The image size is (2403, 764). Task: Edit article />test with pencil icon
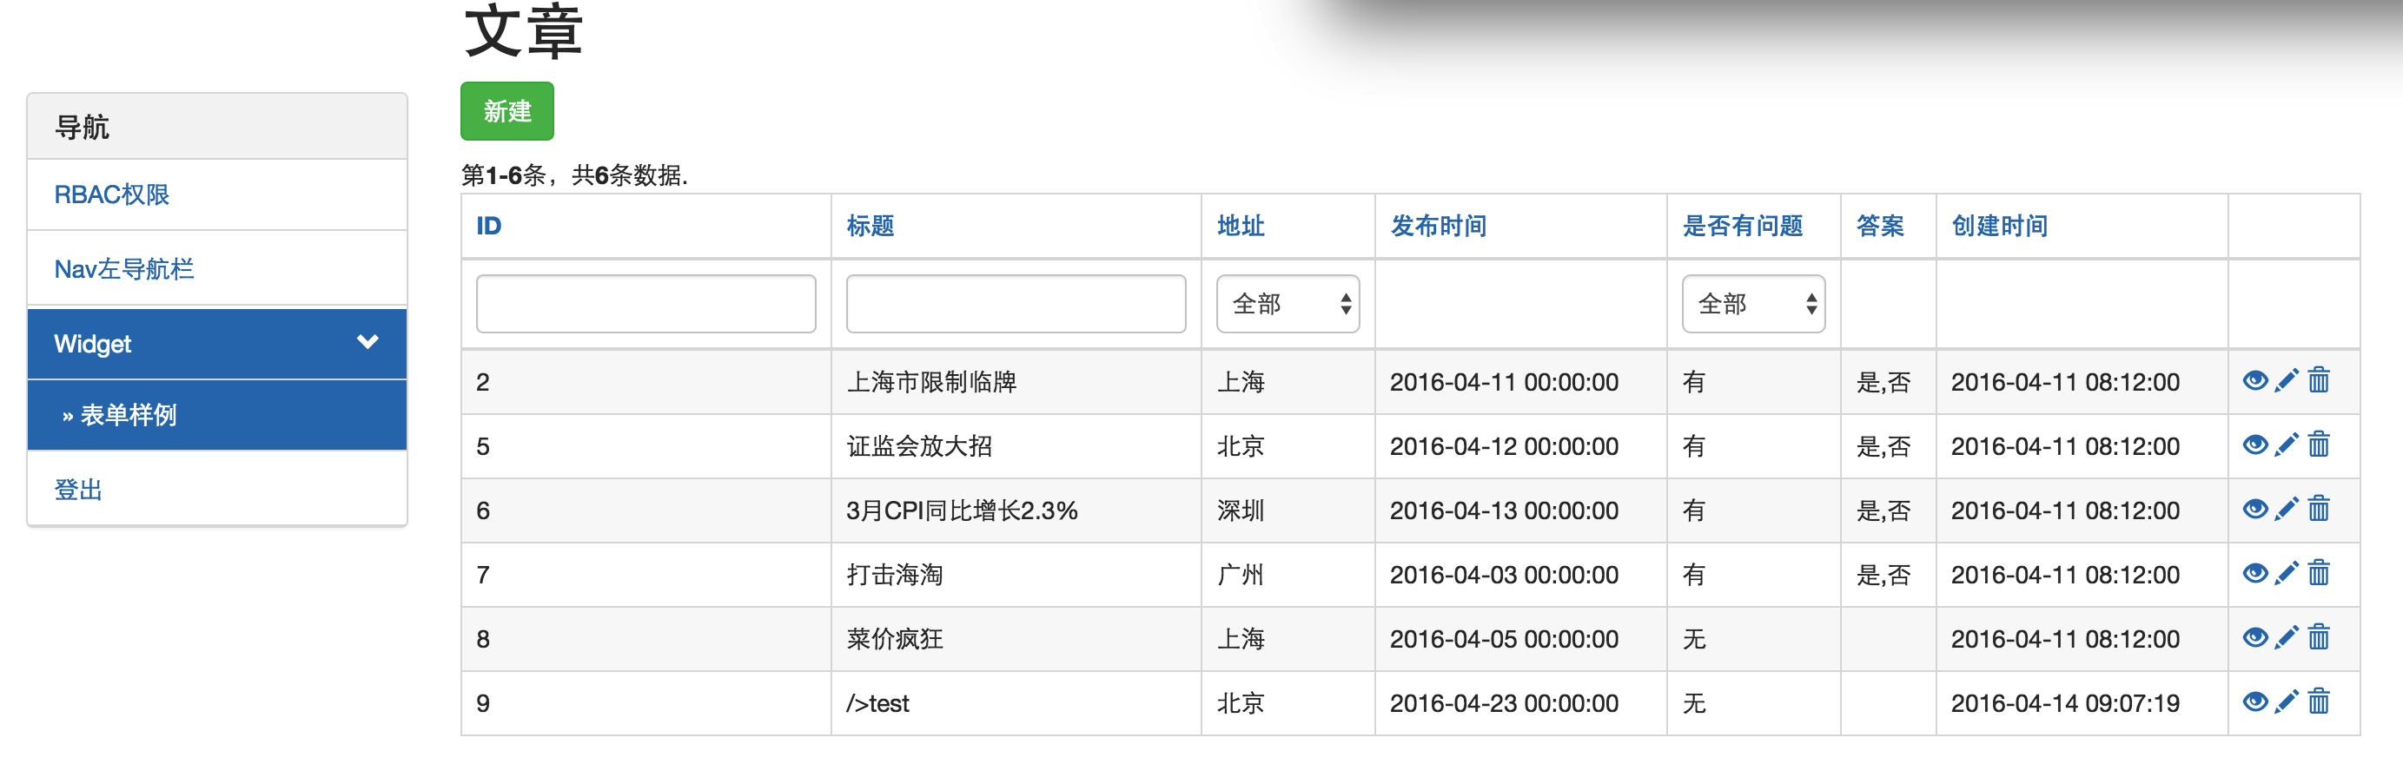click(x=2287, y=701)
